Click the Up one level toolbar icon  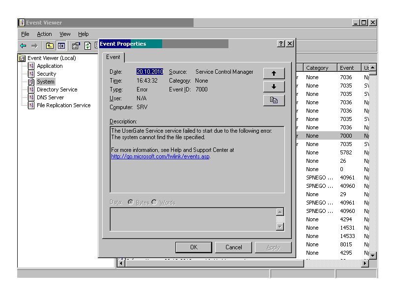click(50, 45)
